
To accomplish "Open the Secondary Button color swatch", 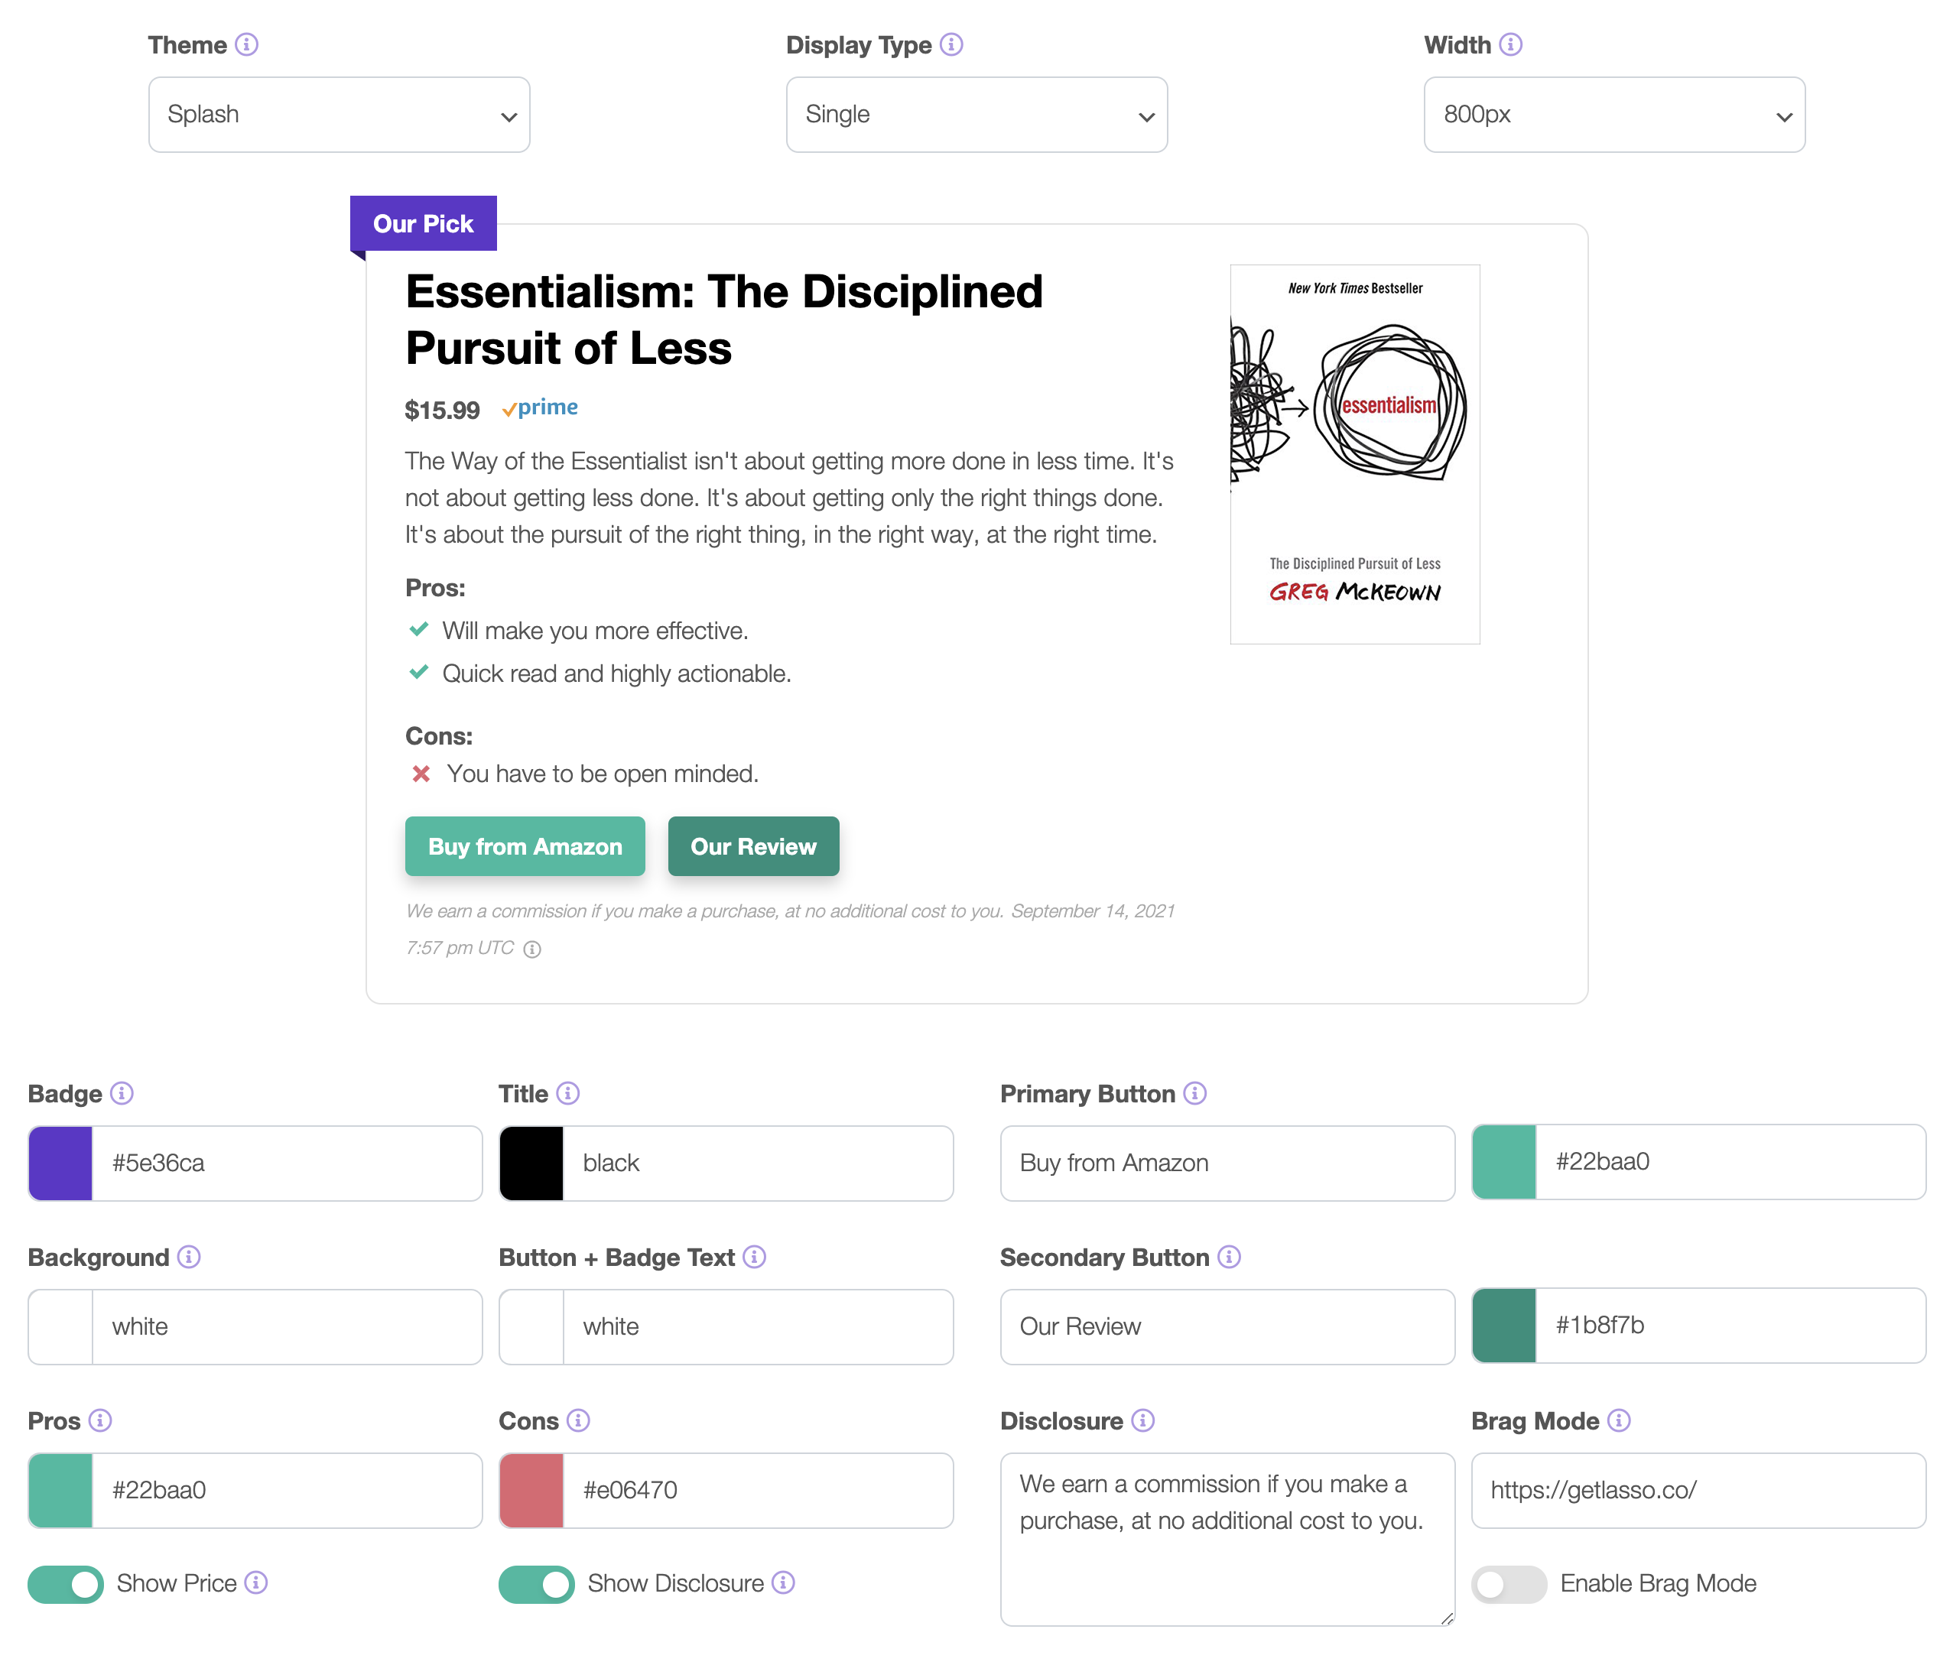I will coord(1504,1326).
